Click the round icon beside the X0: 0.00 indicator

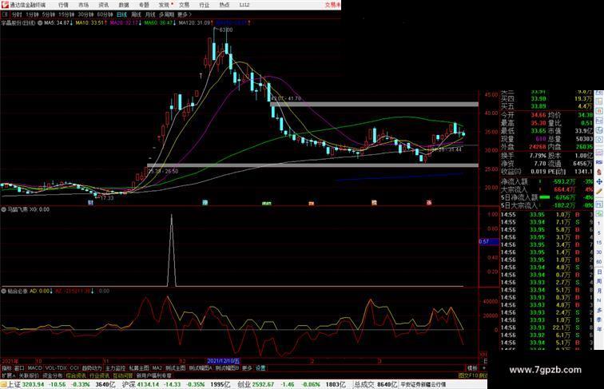[x=3, y=209]
